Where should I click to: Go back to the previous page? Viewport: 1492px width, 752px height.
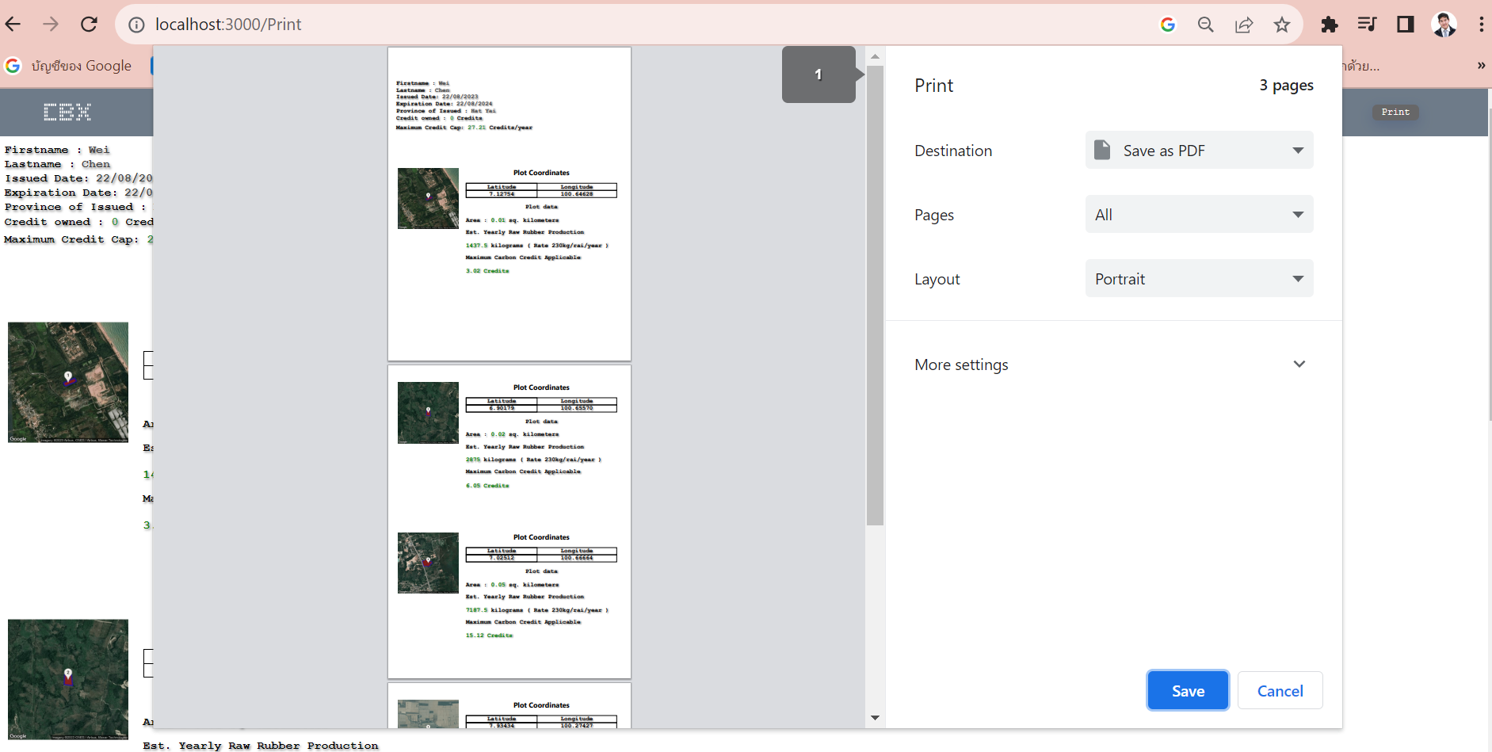pos(13,25)
